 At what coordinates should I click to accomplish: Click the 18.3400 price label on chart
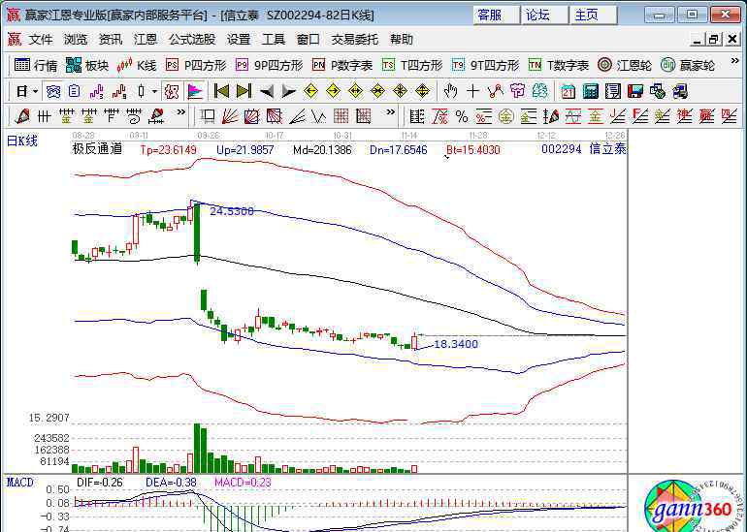click(455, 344)
